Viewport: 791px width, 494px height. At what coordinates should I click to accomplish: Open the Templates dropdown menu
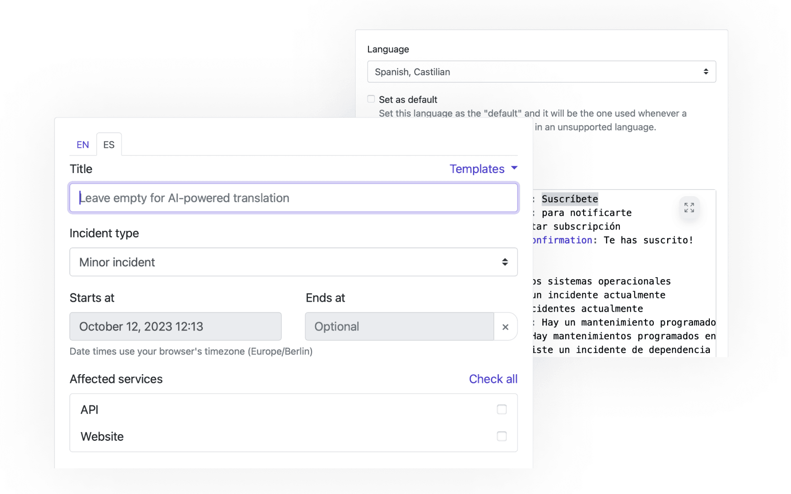point(477,169)
